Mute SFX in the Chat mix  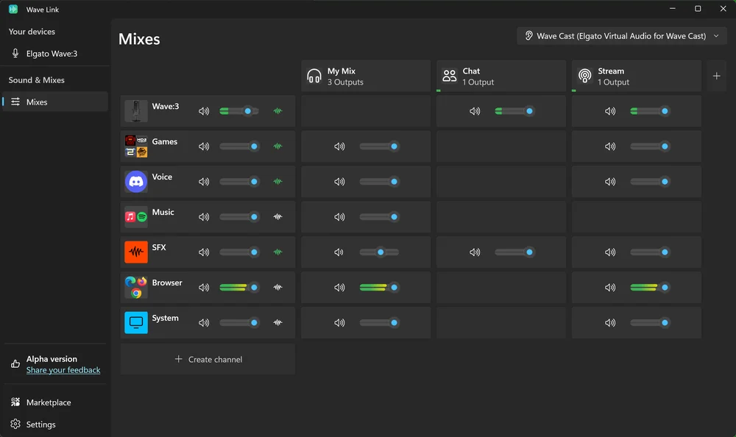click(475, 252)
